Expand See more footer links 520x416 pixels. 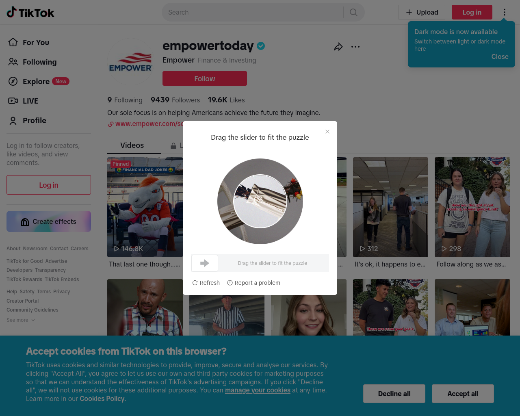coord(21,320)
